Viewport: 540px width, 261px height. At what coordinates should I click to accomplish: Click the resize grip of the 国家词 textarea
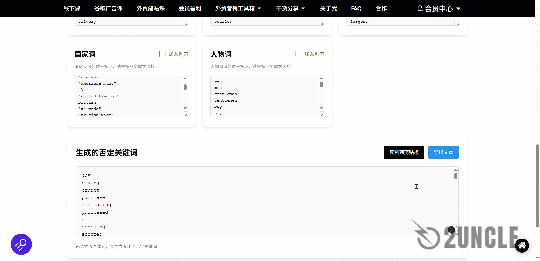[186, 114]
